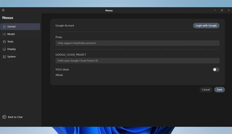Click the Tools toolbox icon
This screenshot has width=232, height=134.
(x=4, y=42)
